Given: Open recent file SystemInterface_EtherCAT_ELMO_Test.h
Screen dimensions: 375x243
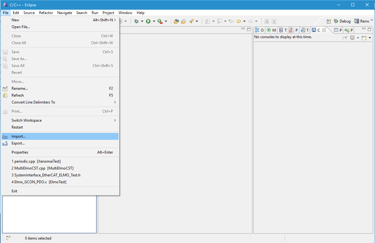Looking at the screenshot, I should point(60,175).
